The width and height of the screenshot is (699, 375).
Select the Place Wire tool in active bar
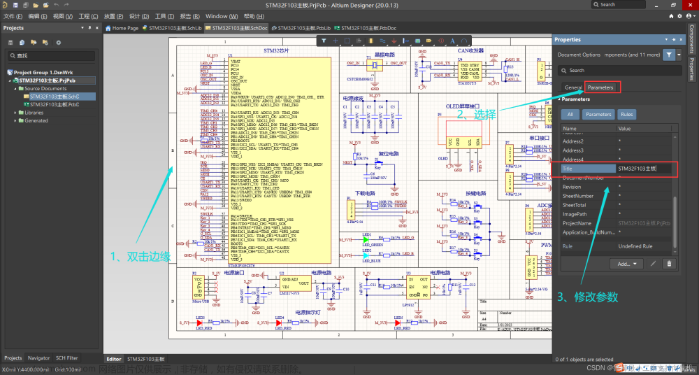tap(382, 41)
